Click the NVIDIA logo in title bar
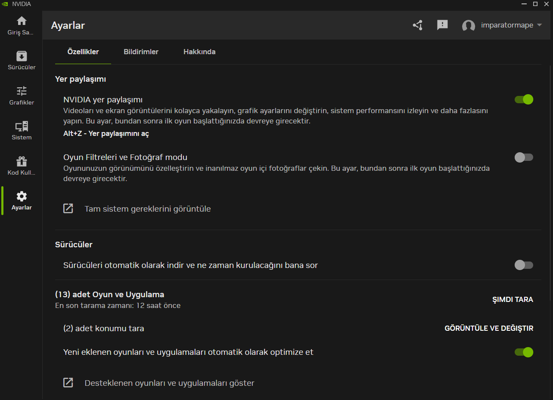 (5, 4)
